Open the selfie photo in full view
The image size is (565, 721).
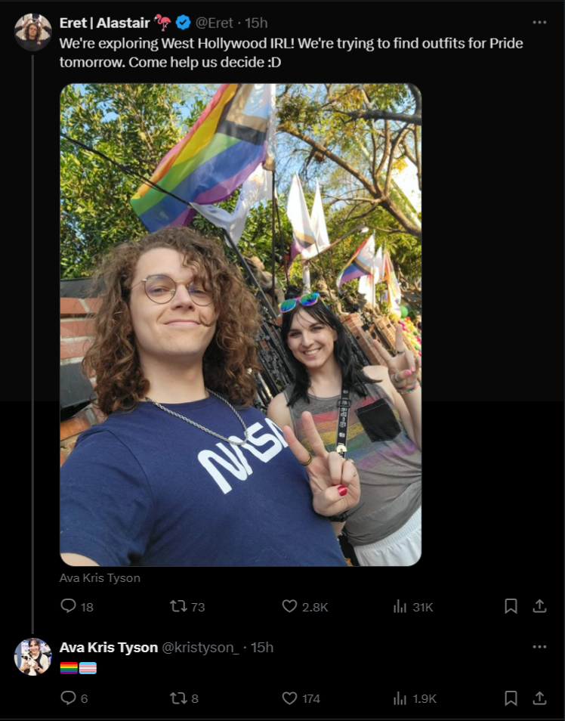point(240,325)
